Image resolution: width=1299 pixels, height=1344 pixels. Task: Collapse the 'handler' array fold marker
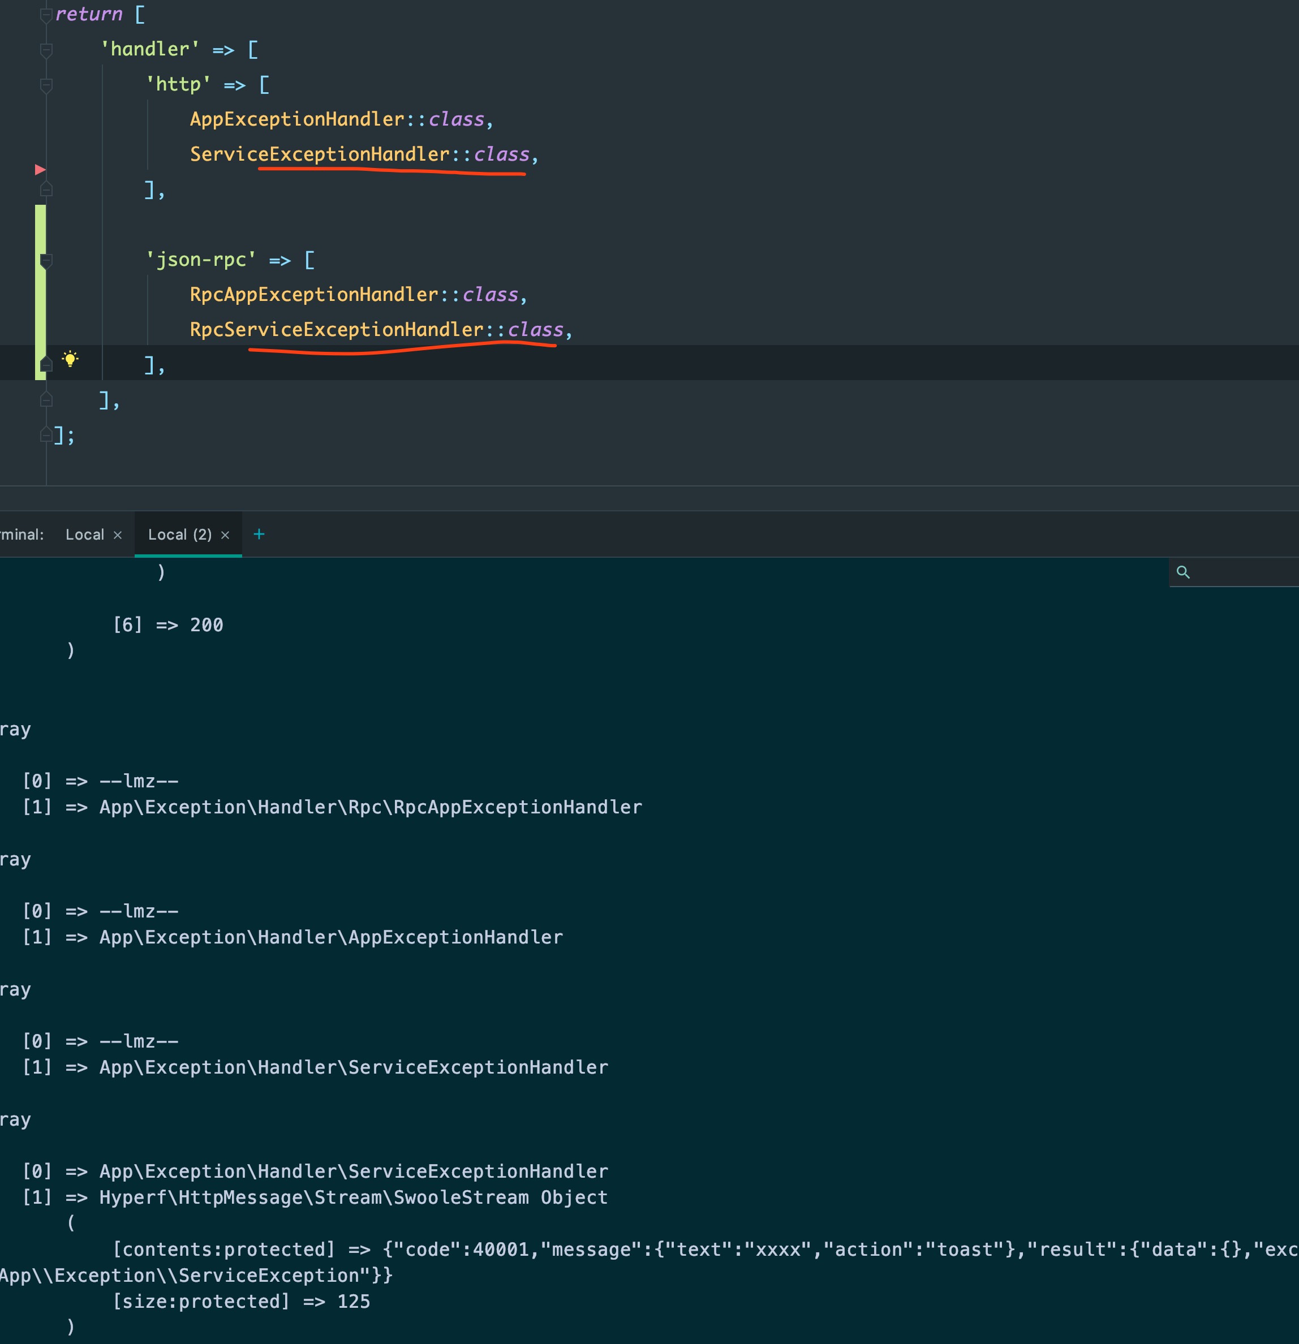[46, 50]
